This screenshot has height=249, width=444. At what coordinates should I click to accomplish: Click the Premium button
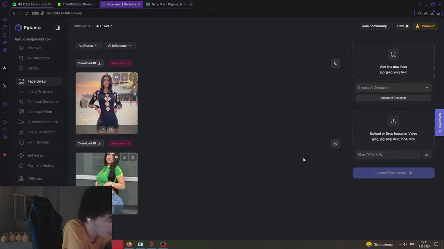click(425, 26)
